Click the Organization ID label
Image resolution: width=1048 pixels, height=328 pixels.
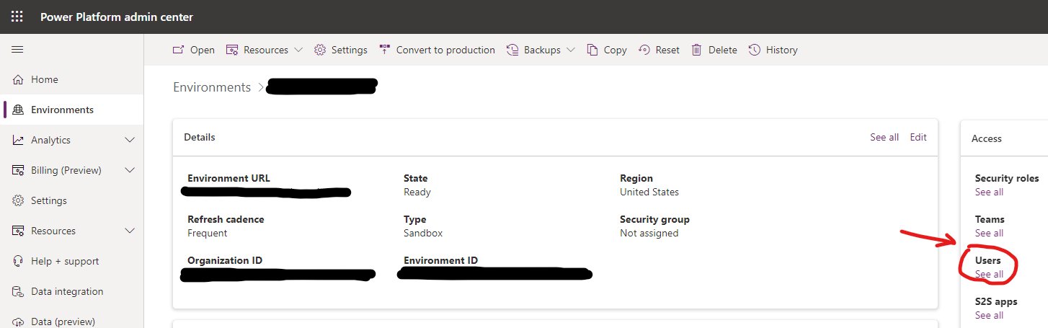click(225, 260)
